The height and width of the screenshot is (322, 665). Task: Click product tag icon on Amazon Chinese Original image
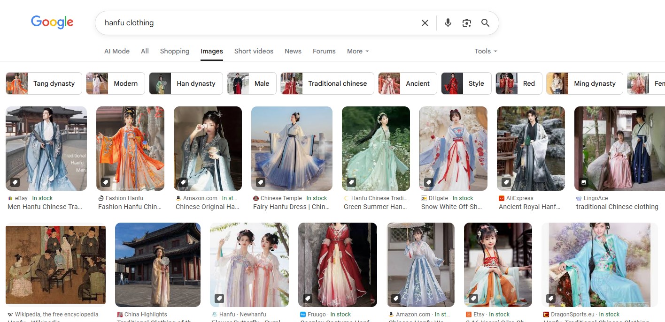pyautogui.click(x=183, y=182)
